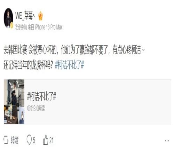Click the post's second line 还记得当年的龙虎杯吗
The height and width of the screenshot is (153, 174).
[x=28, y=65]
